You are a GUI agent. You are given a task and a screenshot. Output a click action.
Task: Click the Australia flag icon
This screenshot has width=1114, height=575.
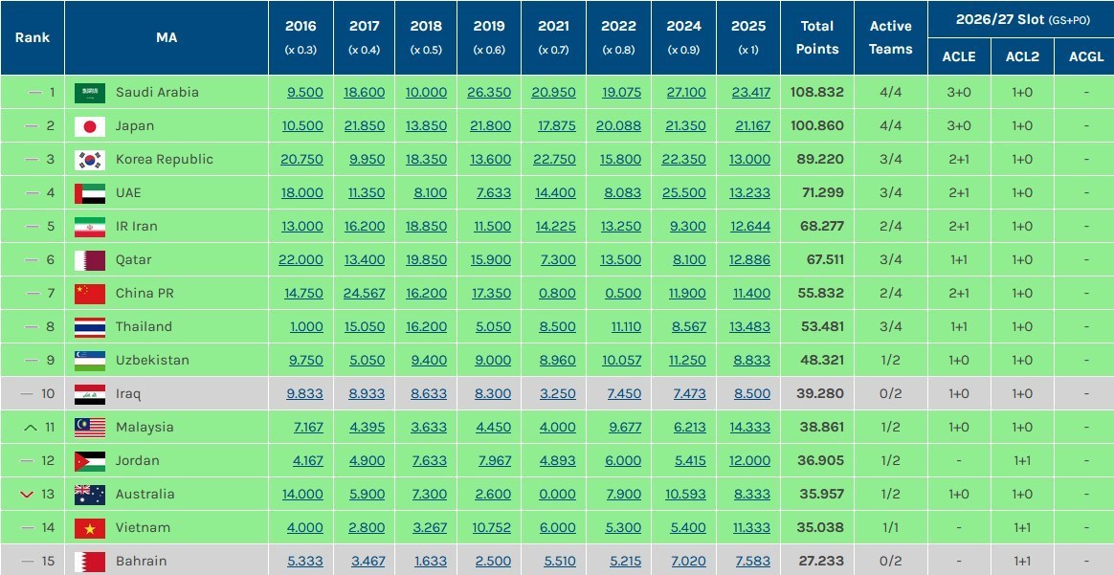[x=90, y=495]
